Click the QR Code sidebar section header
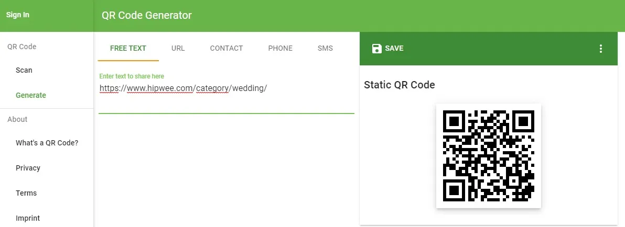The image size is (625, 227). pyautogui.click(x=22, y=47)
